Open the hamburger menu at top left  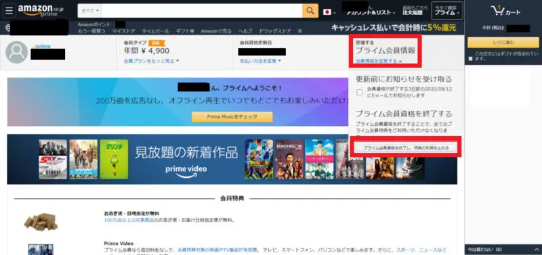(x=9, y=11)
